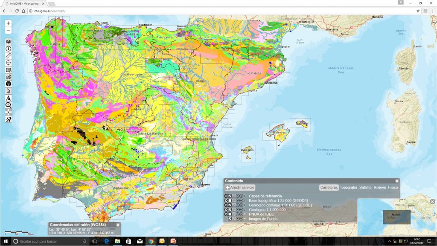Activate the information (i) tool

coord(9,49)
